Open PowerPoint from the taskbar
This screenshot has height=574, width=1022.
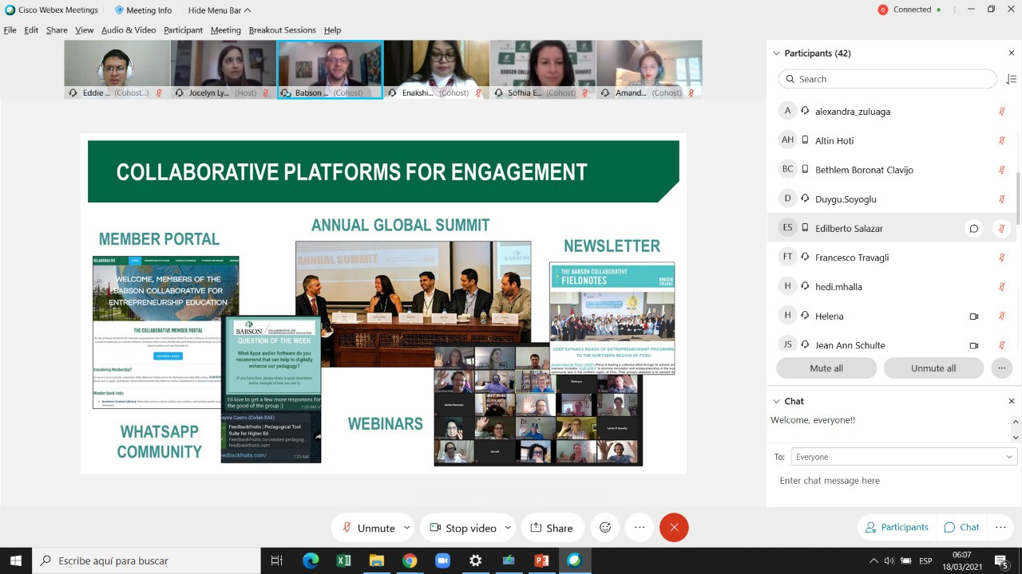click(x=541, y=560)
